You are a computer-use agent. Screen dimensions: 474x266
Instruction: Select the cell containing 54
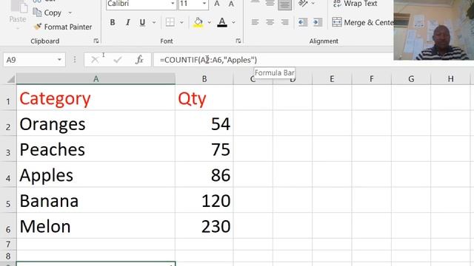[204, 123]
